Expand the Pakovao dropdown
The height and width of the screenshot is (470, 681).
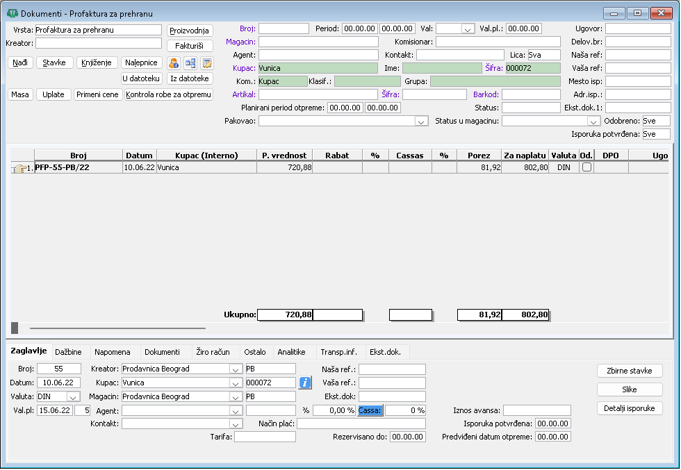coord(421,121)
